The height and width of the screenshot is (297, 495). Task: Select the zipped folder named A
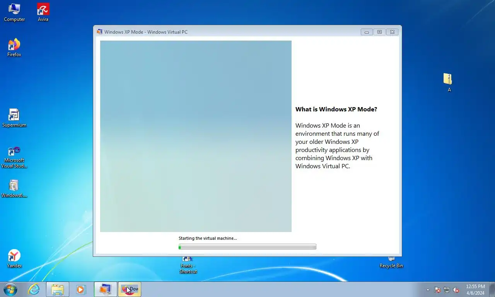(x=448, y=82)
